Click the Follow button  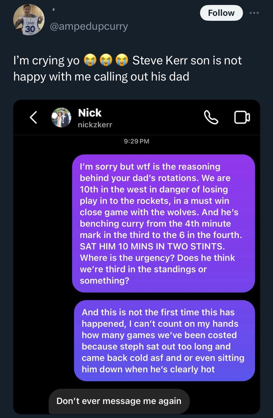coord(221,13)
